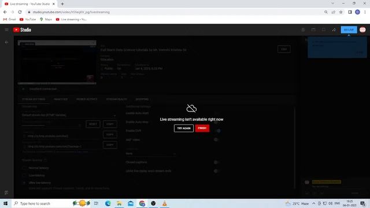This screenshot has width=370, height=208.
Task: Select the Ultra low-latency radio button
Action: click(x=24, y=183)
